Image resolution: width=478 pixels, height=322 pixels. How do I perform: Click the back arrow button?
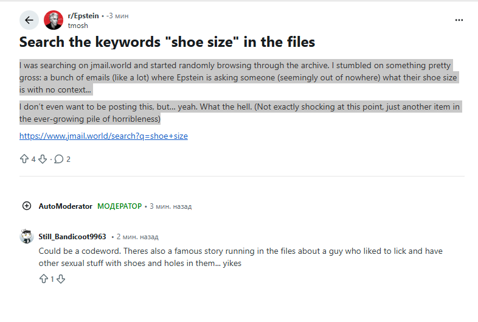(29, 20)
